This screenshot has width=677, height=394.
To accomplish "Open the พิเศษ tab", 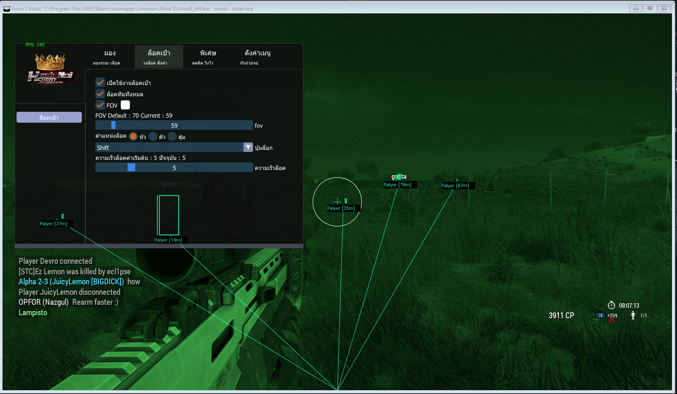I will click(x=208, y=57).
